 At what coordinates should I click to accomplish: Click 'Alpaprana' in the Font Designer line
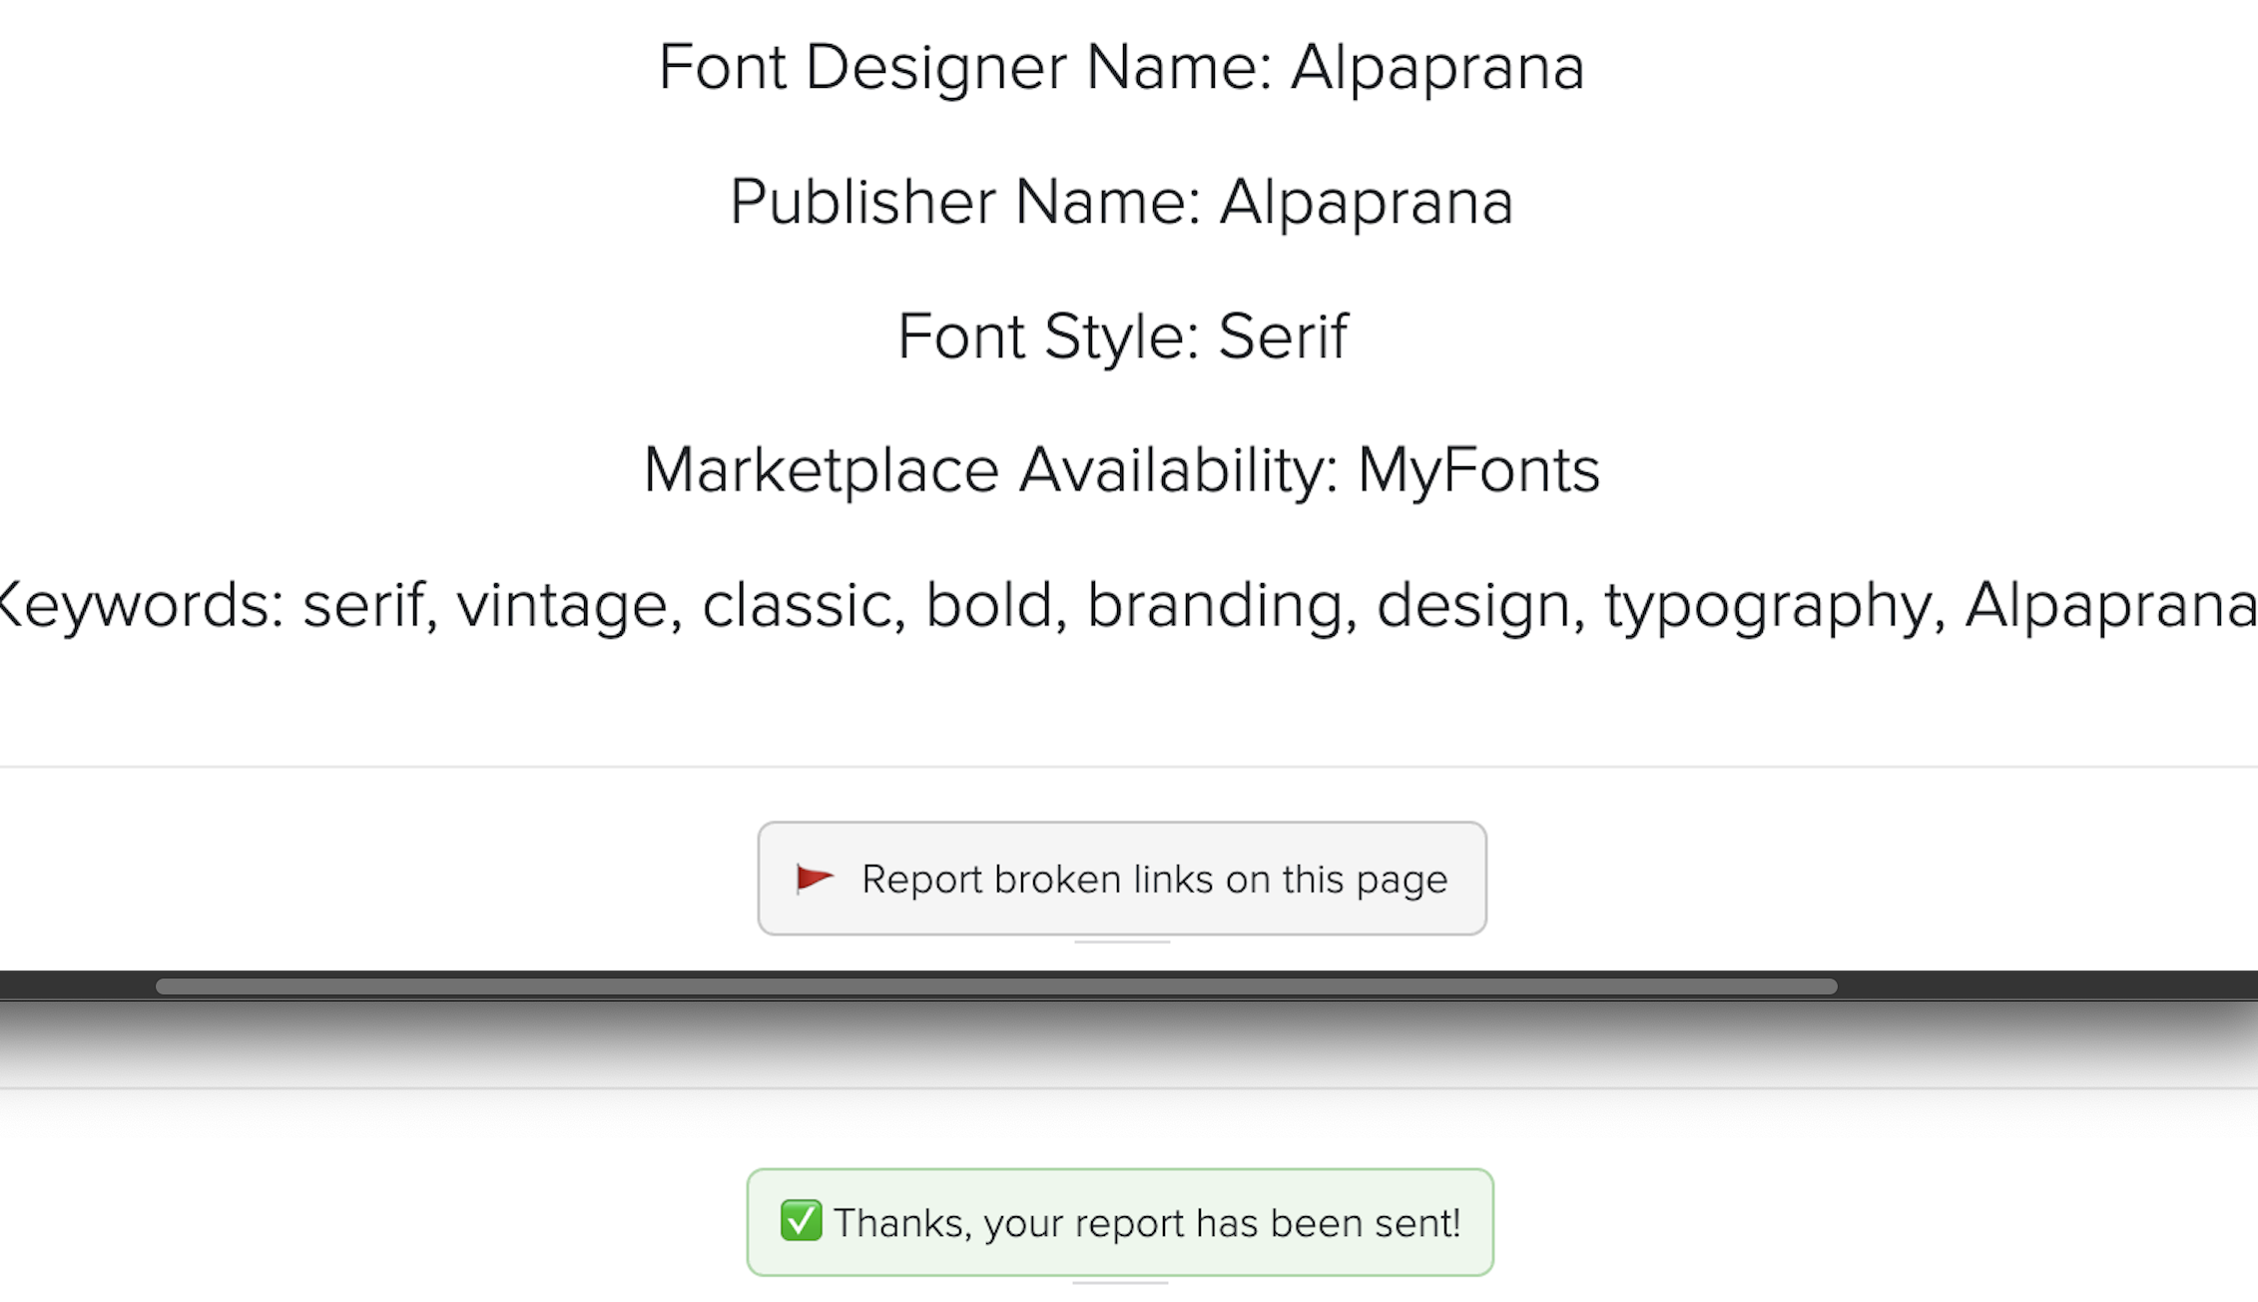click(1436, 68)
